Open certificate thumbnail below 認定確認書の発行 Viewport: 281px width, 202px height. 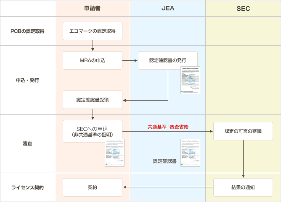190,80
